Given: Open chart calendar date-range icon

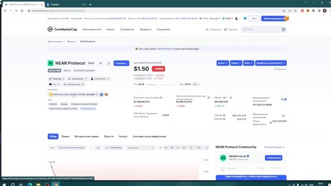Looking at the screenshot, I should tap(191, 148).
